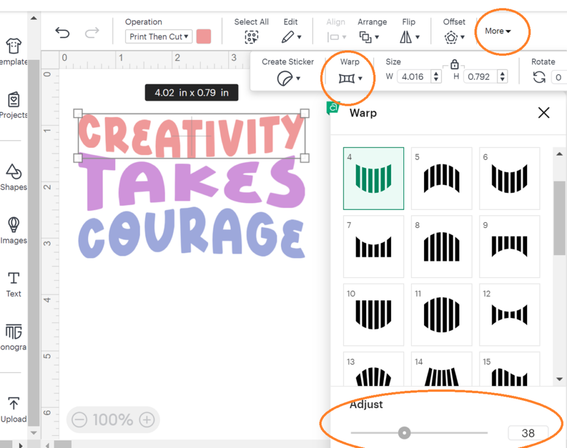Image resolution: width=567 pixels, height=448 pixels.
Task: Open the Warp dropdown
Action: pos(350,78)
